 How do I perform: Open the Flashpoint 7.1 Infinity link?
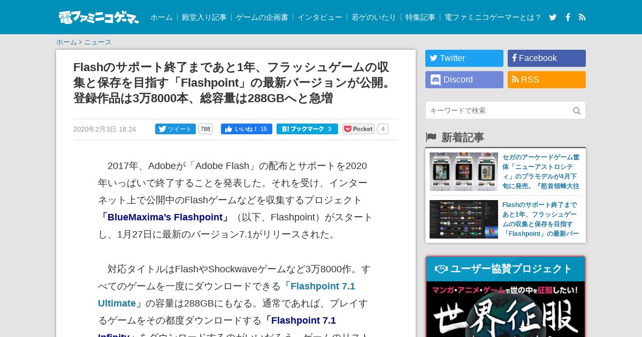point(217,327)
